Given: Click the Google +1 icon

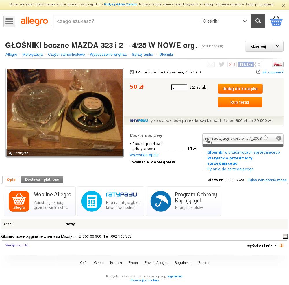Looking at the screenshot, I should (x=232, y=64).
